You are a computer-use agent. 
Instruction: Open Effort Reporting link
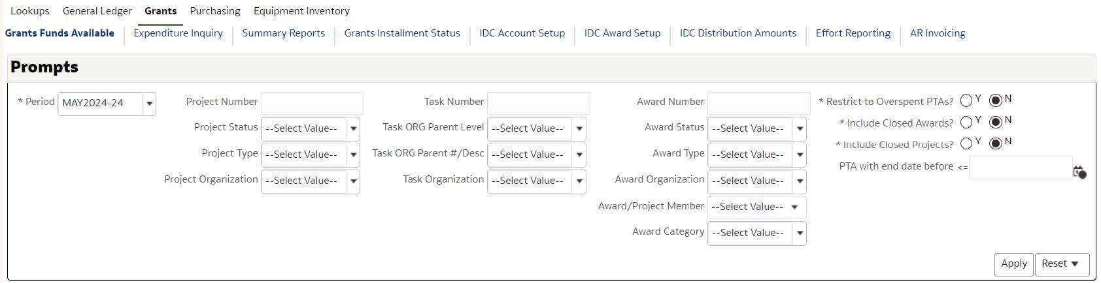click(x=853, y=33)
